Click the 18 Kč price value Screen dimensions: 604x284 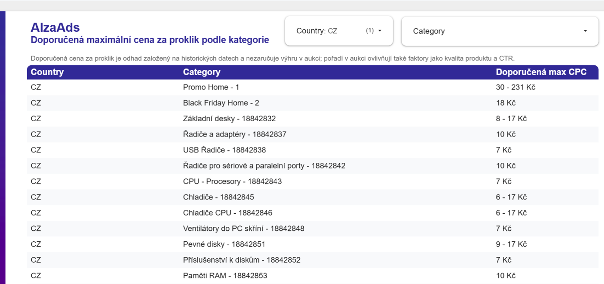click(506, 103)
